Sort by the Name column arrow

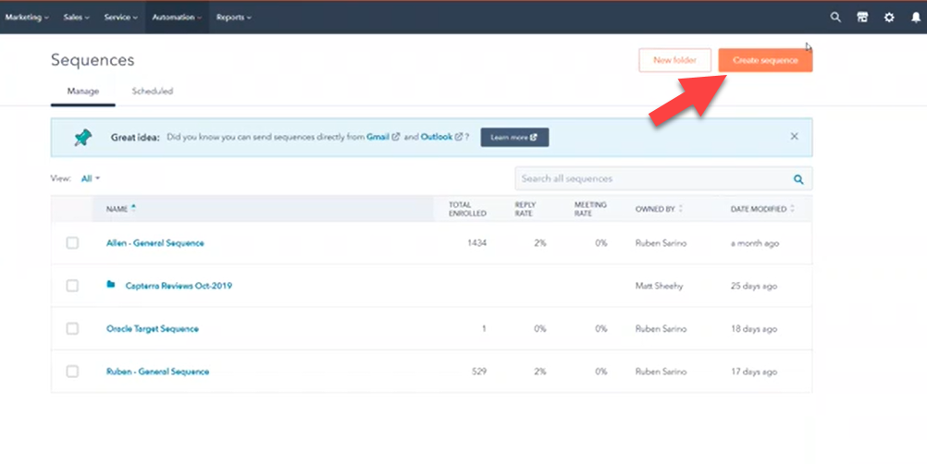[x=133, y=208]
